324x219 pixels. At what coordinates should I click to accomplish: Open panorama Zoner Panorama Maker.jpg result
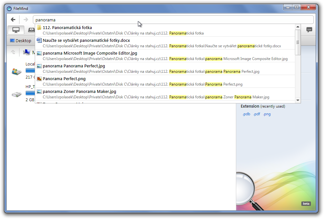click(165, 94)
